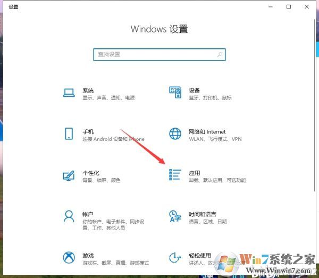
Task: Select the 应用 category title
Action: [194, 173]
